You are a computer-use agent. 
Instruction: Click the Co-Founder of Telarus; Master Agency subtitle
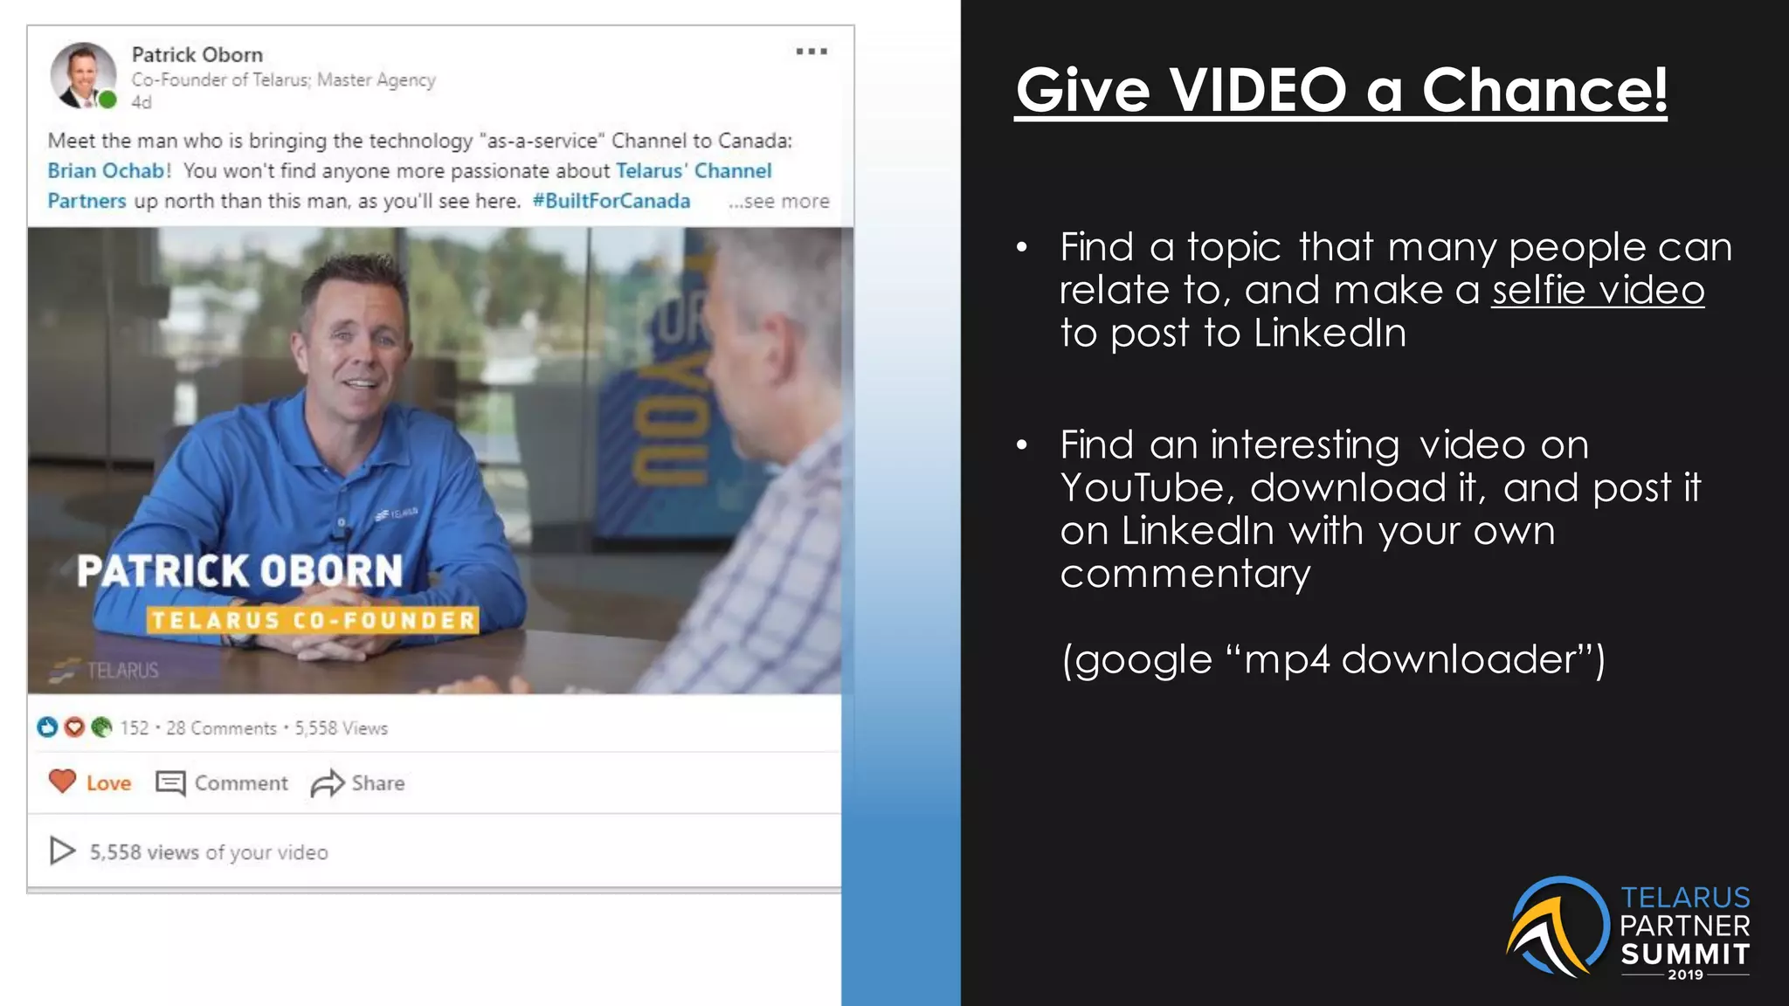[284, 80]
